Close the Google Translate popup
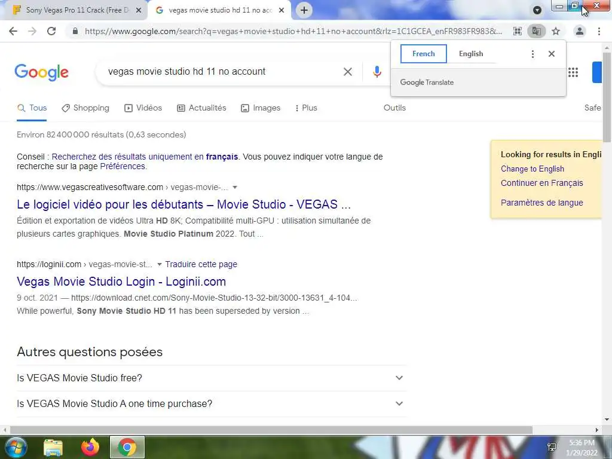 point(552,54)
